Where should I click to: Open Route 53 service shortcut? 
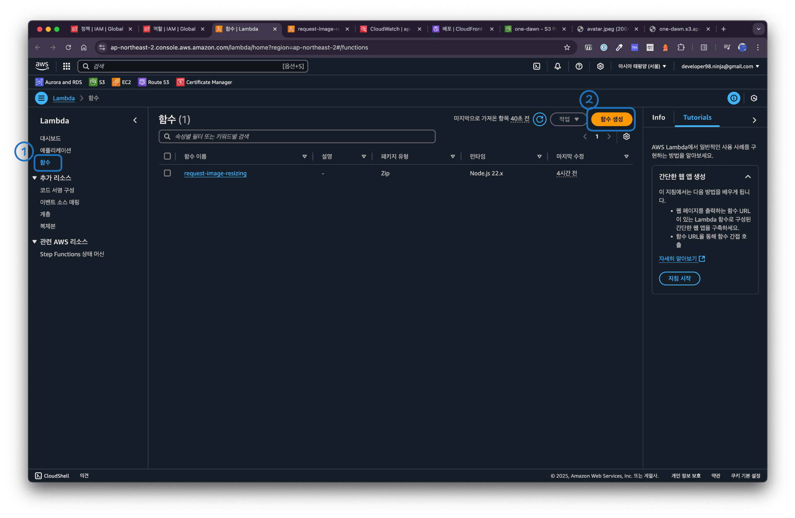154,82
